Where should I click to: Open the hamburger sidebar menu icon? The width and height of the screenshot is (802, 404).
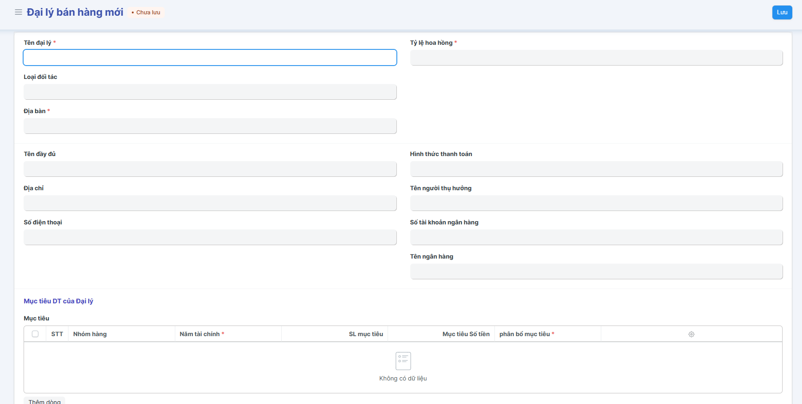[19, 12]
